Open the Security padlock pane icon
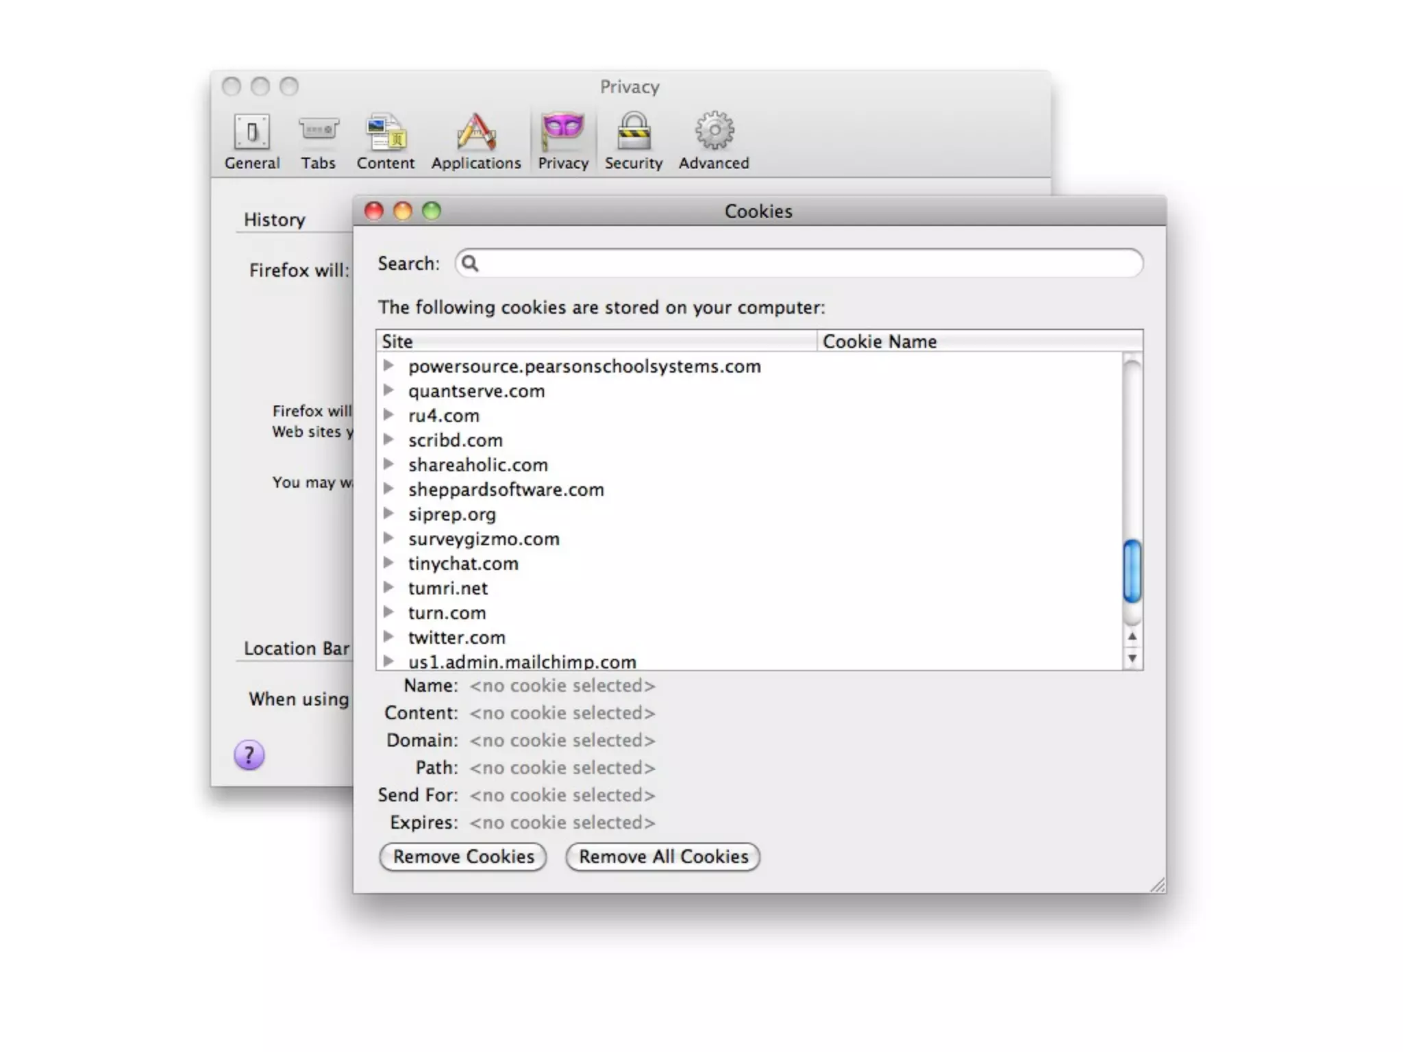The height and width of the screenshot is (1052, 1403). (634, 132)
